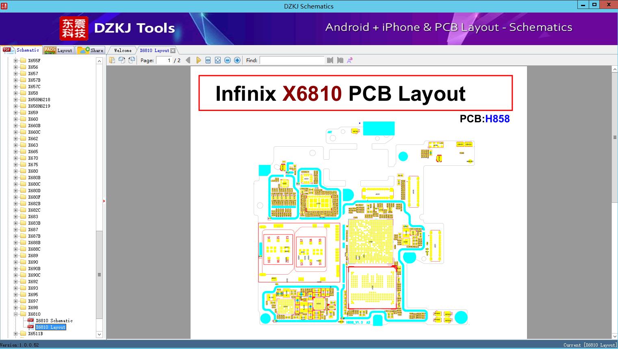Switch to the Schematic panel tab

(21, 50)
